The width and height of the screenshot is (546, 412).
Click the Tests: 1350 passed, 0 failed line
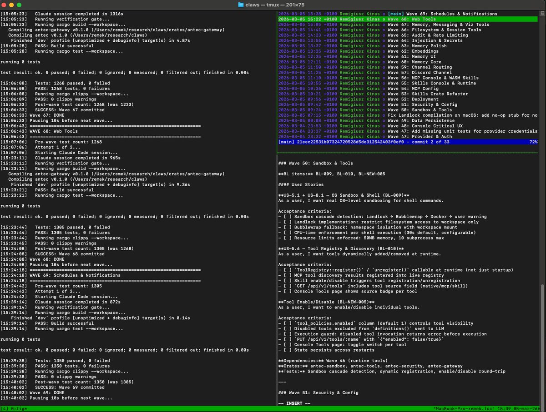(55, 361)
